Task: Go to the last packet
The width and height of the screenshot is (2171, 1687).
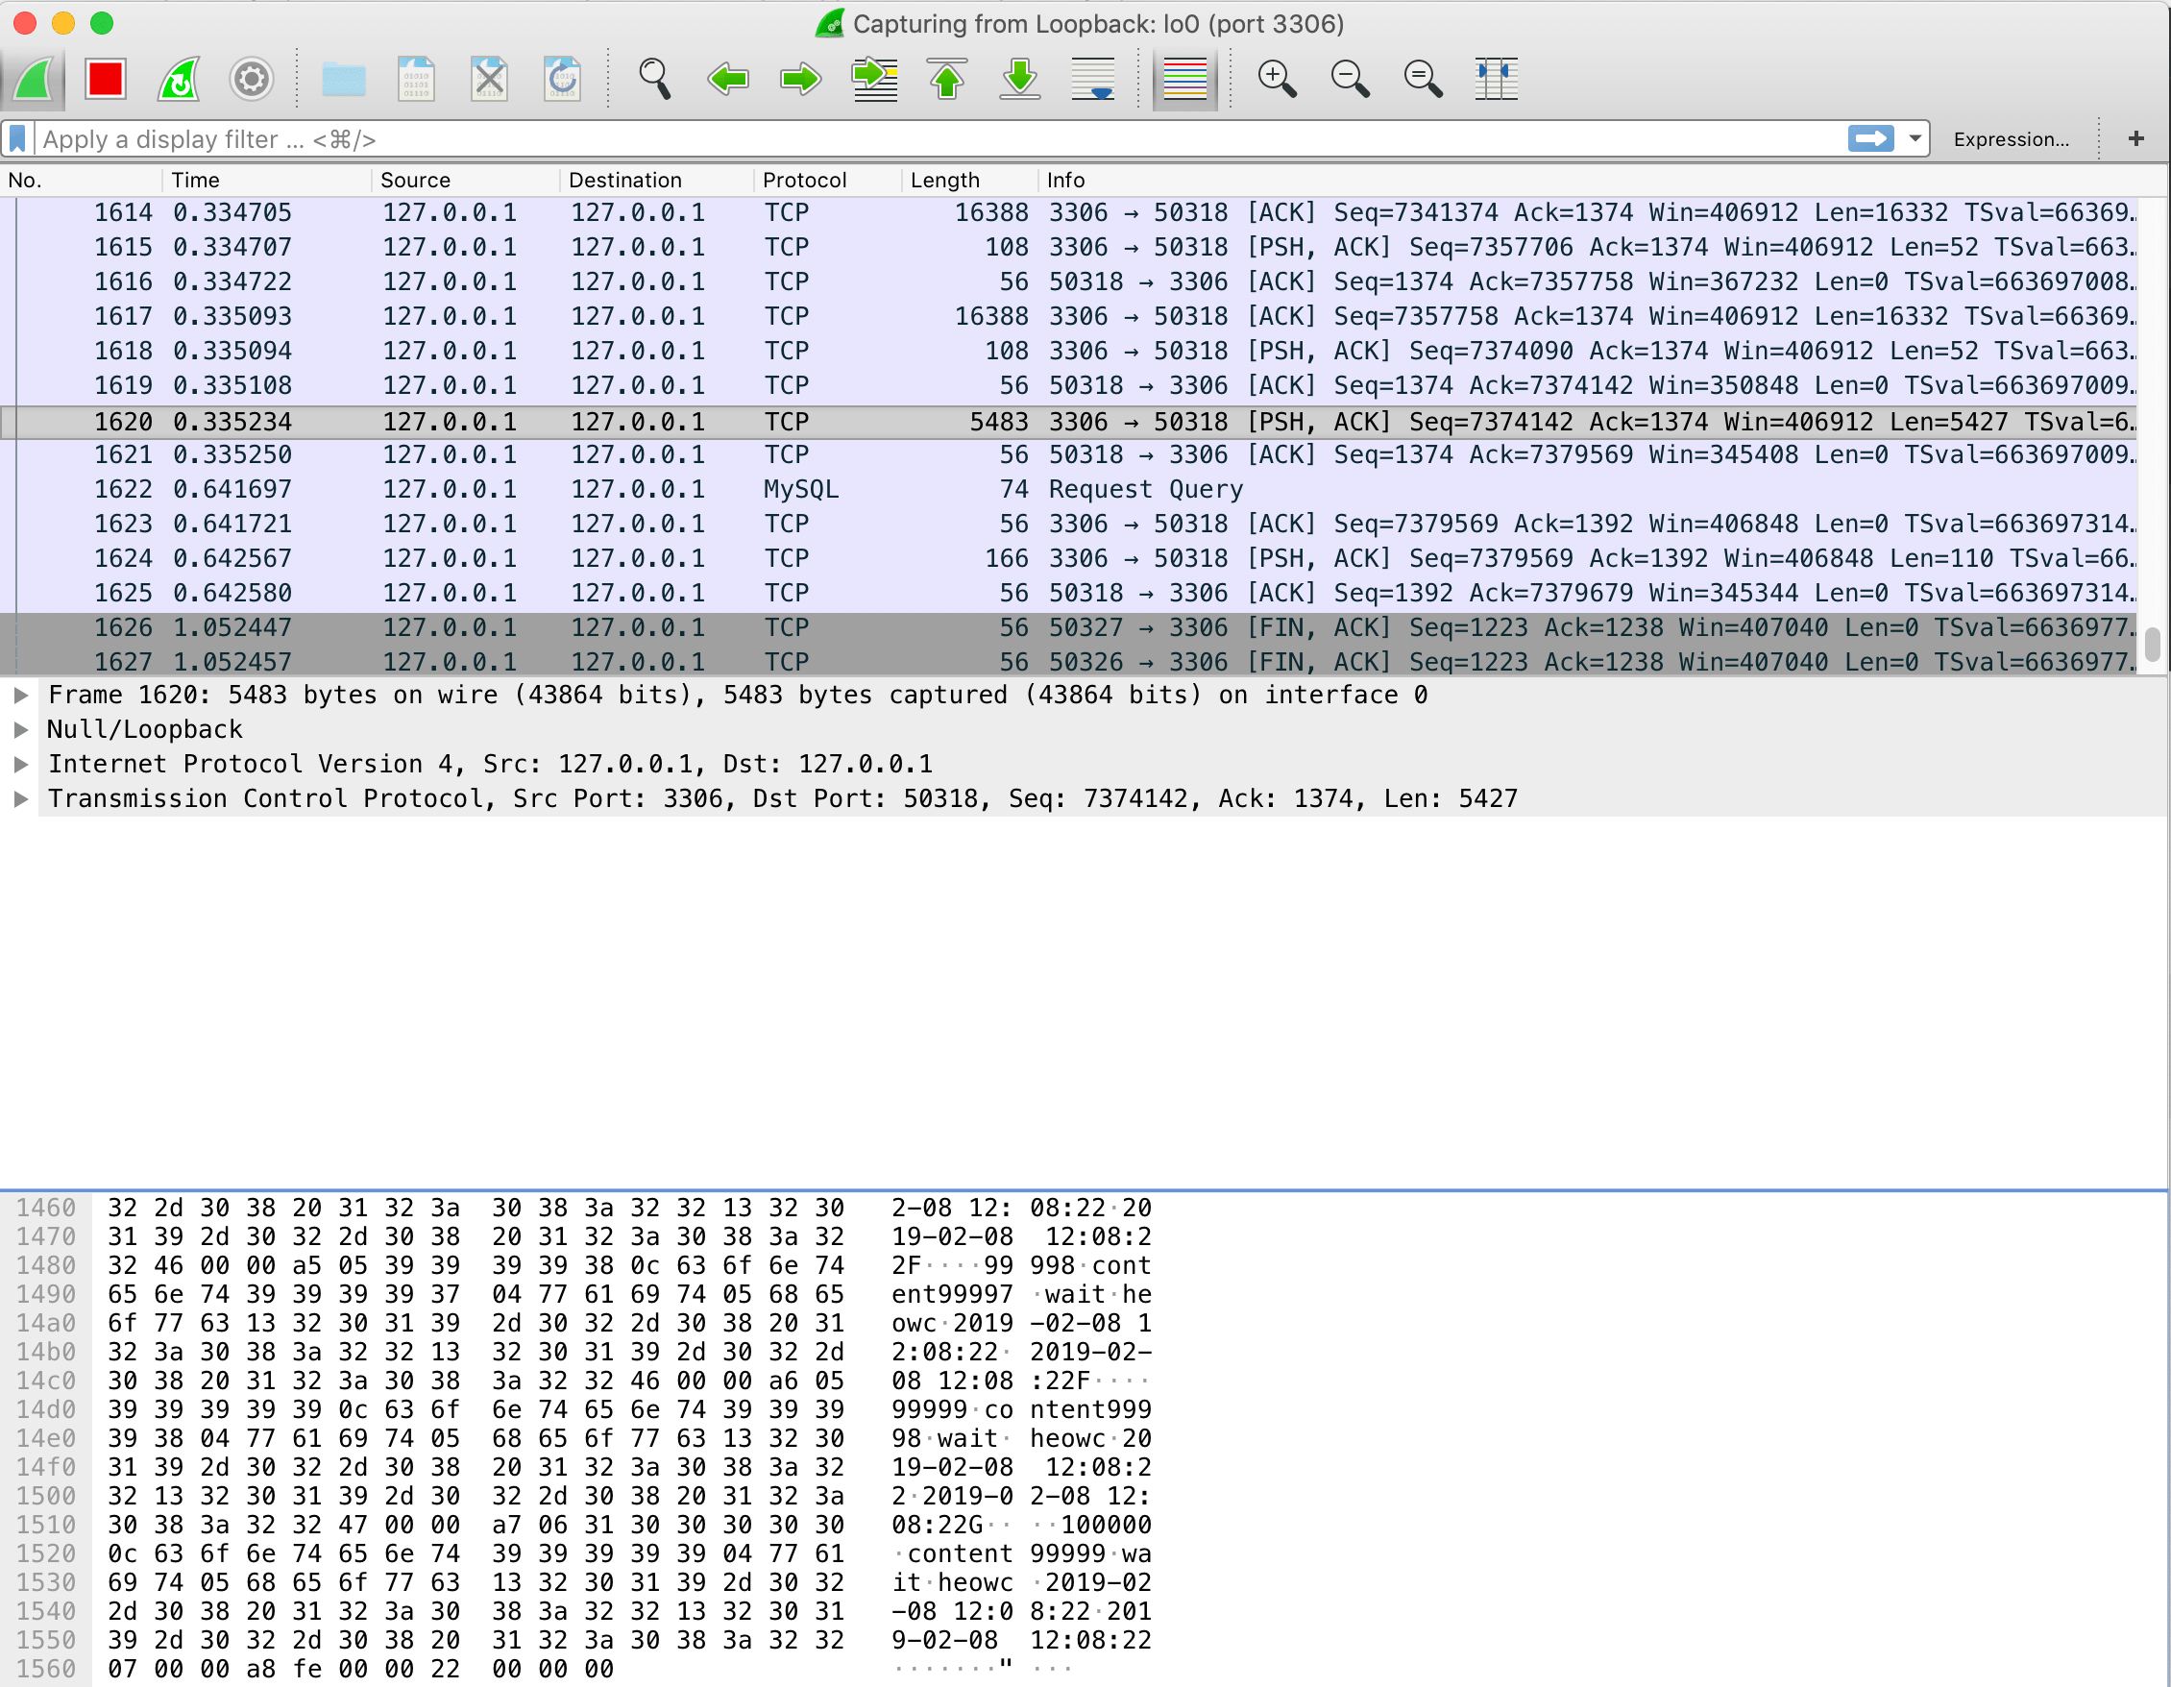Action: pos(1020,79)
